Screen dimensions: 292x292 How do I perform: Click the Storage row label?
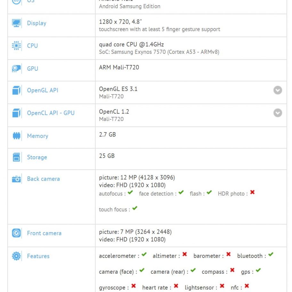(x=37, y=157)
